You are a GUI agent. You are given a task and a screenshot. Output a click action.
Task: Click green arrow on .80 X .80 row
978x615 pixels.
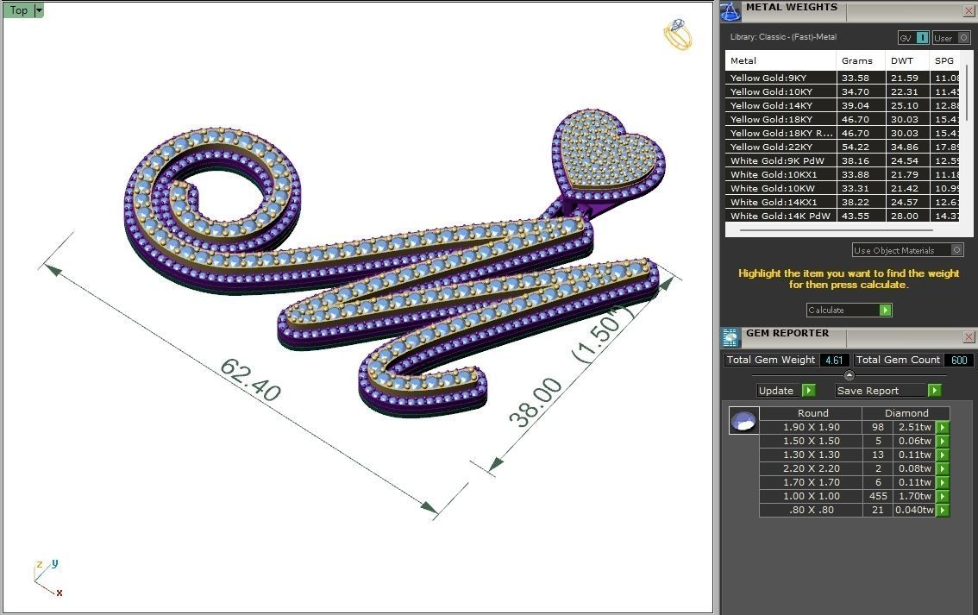[943, 510]
